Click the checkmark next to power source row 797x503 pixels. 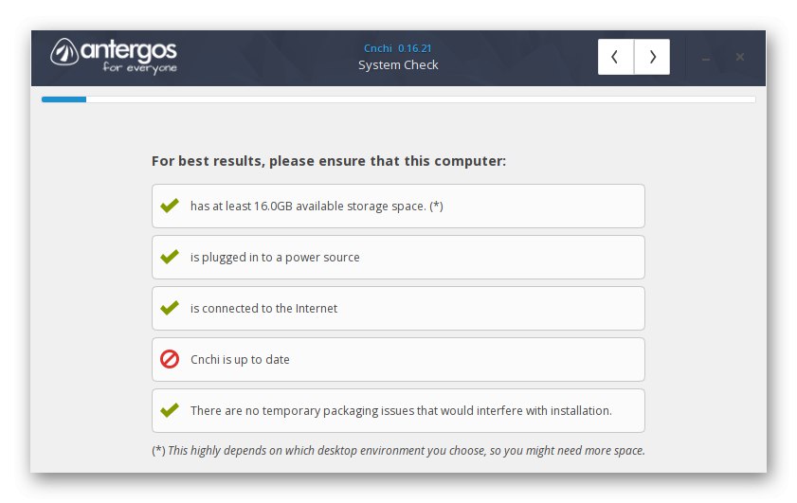(170, 257)
